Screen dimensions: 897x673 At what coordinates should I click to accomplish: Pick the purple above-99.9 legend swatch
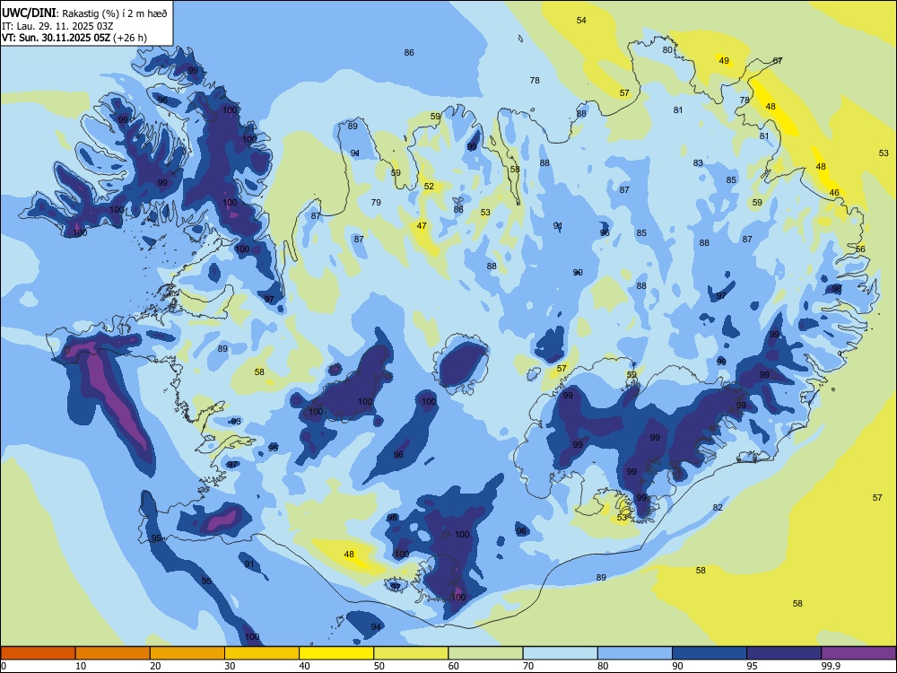tap(858, 653)
